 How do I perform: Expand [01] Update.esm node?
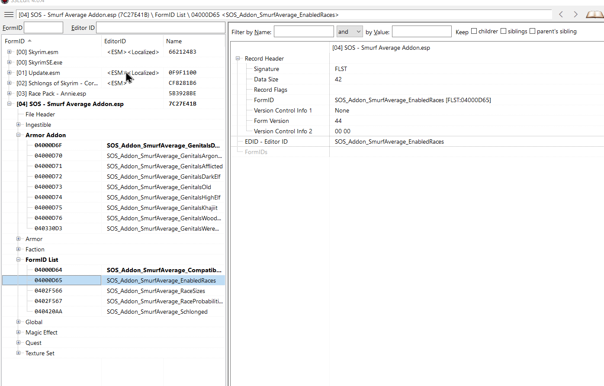point(9,73)
